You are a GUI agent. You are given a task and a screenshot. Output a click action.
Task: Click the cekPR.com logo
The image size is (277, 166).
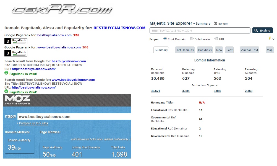click(62, 9)
